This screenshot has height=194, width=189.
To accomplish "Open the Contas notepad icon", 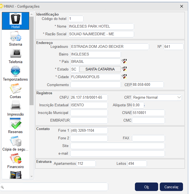I will point(16,89).
